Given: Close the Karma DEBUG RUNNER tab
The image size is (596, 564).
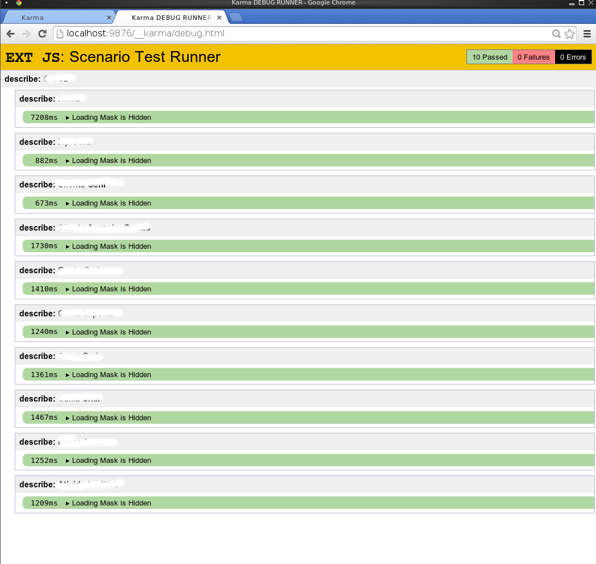Looking at the screenshot, I should 219,18.
